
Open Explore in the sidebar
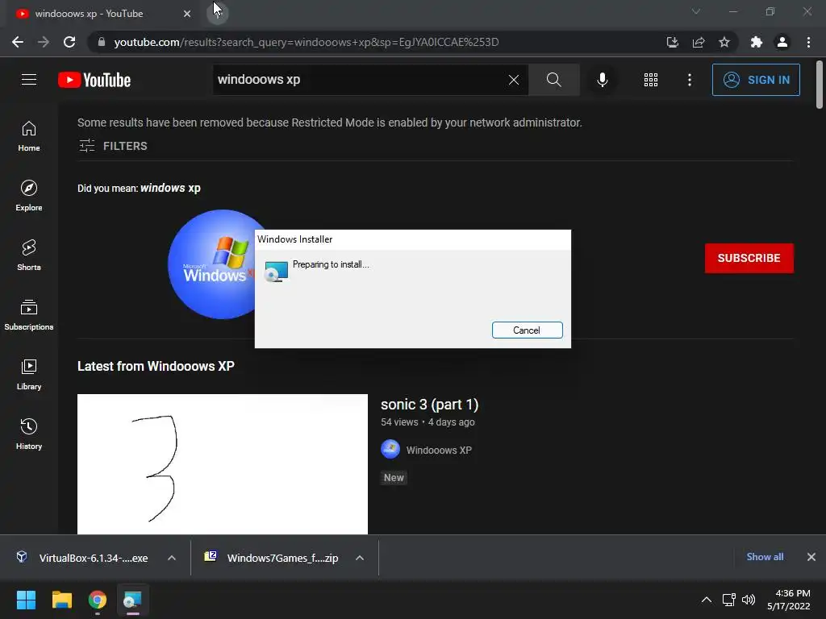(x=29, y=195)
